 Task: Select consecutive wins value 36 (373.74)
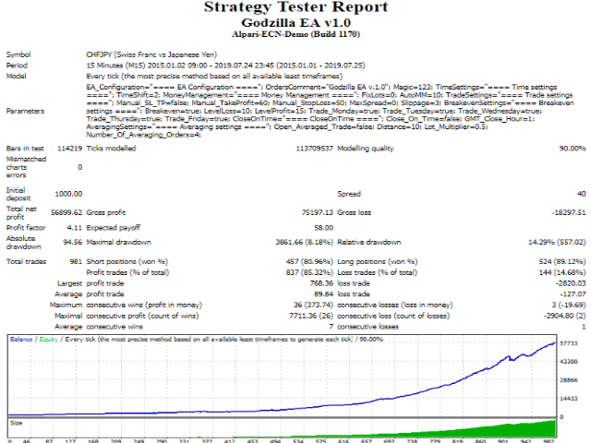[x=314, y=305]
